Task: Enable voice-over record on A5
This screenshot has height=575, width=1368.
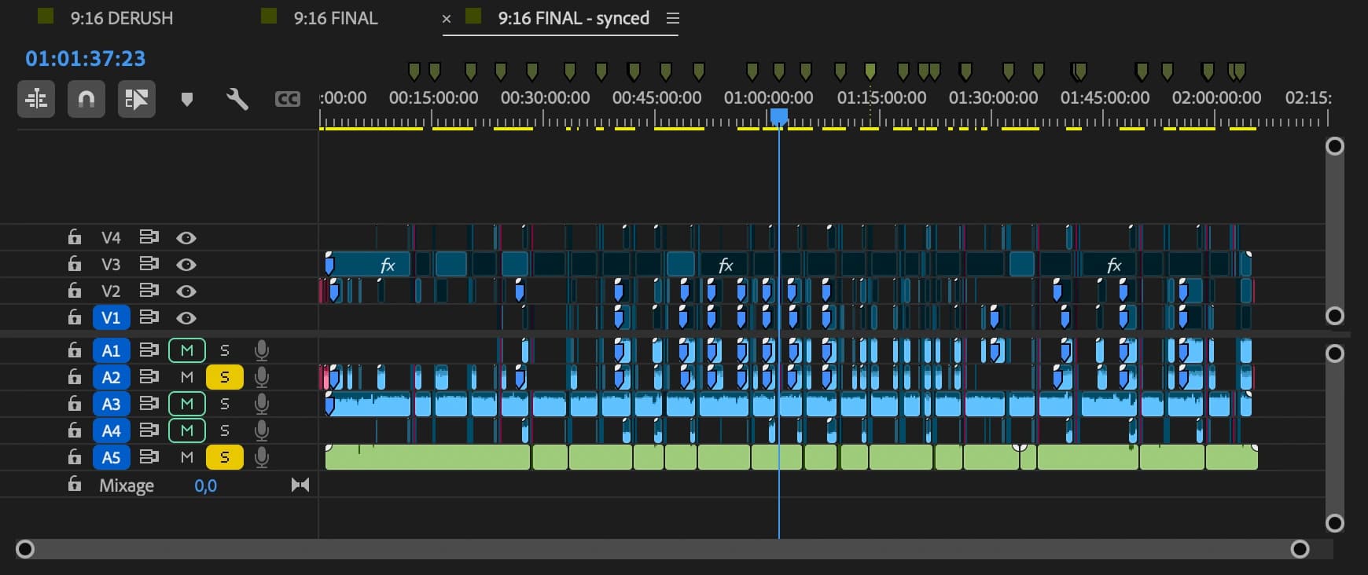Action: coord(262,457)
